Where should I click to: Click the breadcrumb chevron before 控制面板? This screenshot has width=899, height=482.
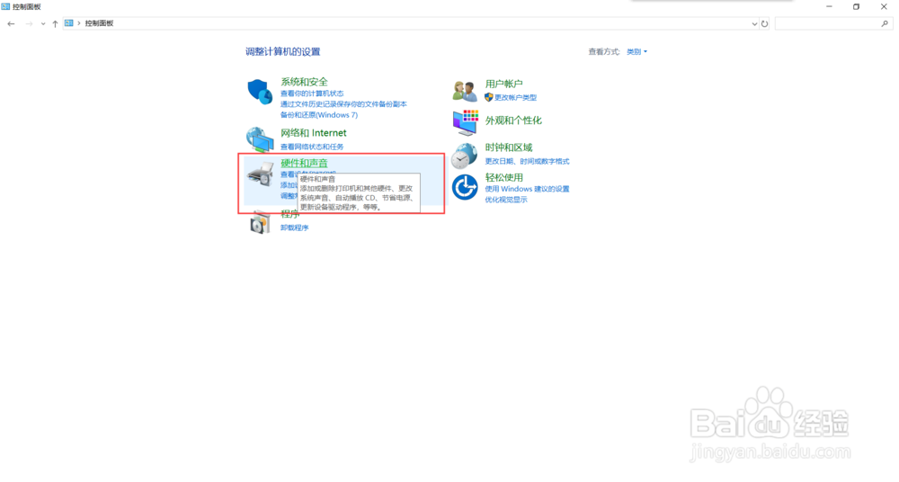pyautogui.click(x=79, y=23)
